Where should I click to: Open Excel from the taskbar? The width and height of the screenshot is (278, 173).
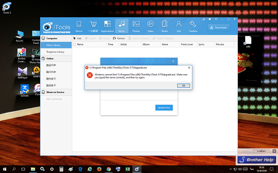click(127, 169)
